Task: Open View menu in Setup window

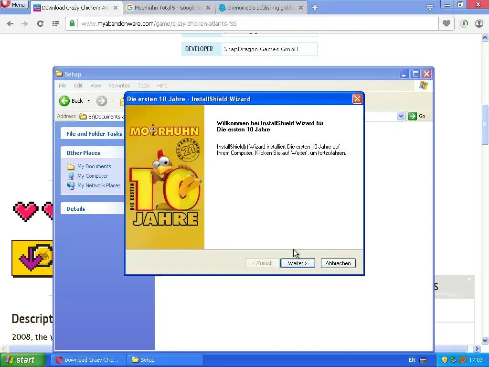Action: [96, 86]
